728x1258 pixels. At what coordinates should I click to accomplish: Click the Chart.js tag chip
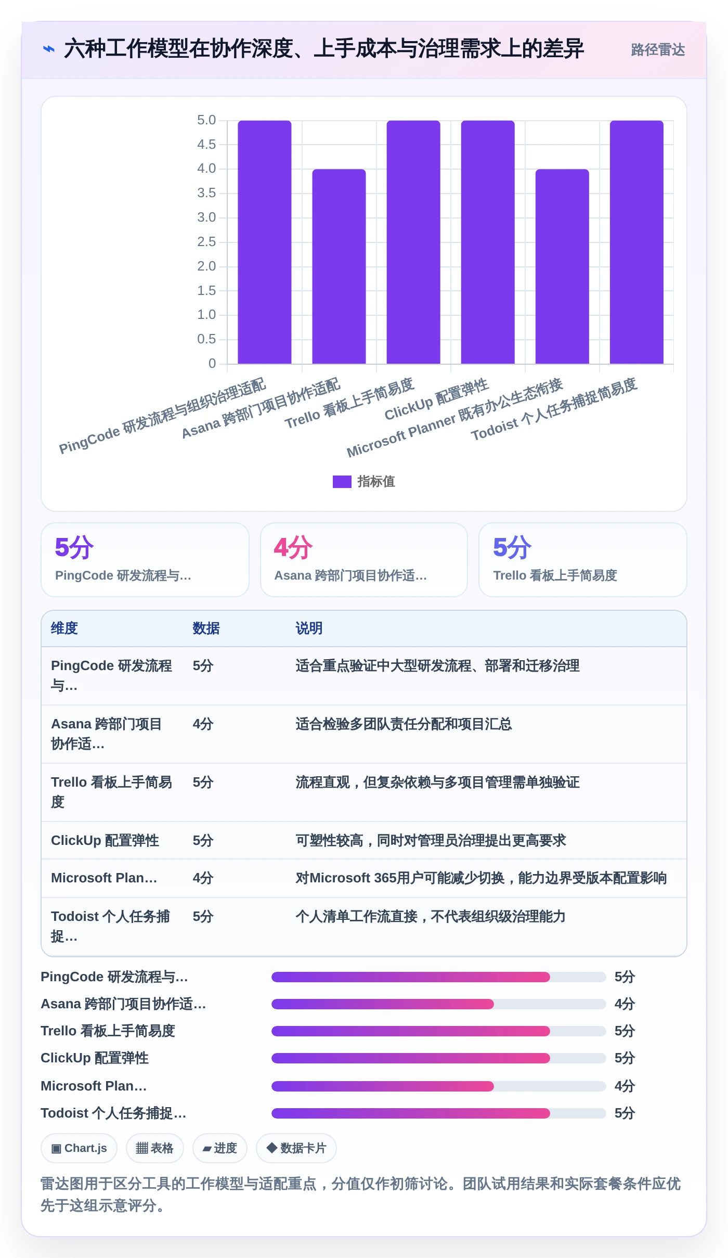point(79,1148)
